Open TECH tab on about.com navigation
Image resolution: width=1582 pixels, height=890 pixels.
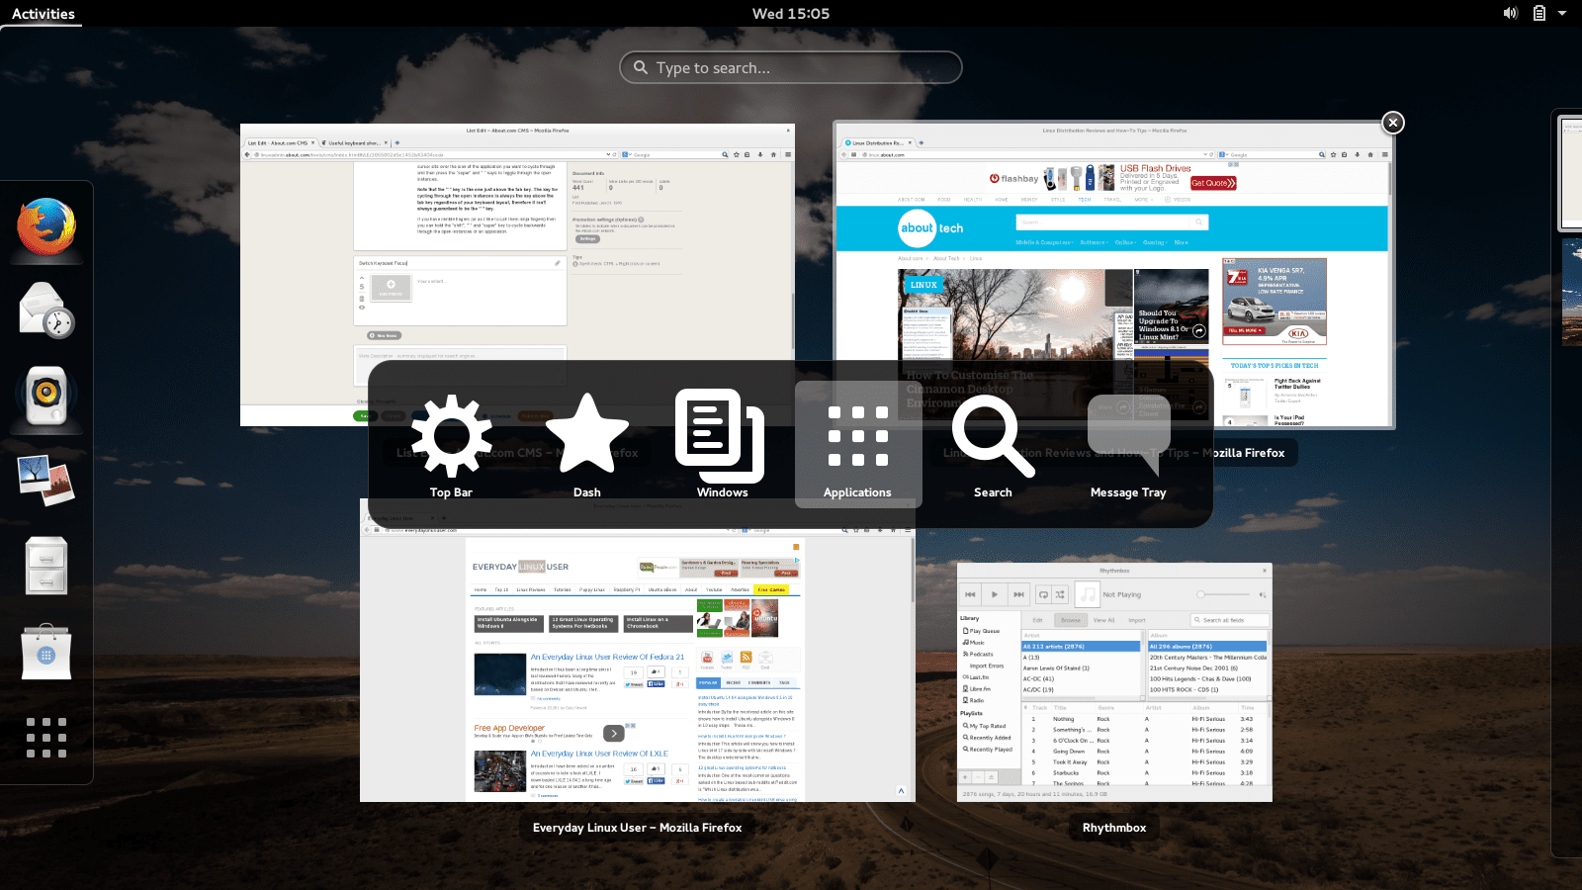(x=1085, y=200)
